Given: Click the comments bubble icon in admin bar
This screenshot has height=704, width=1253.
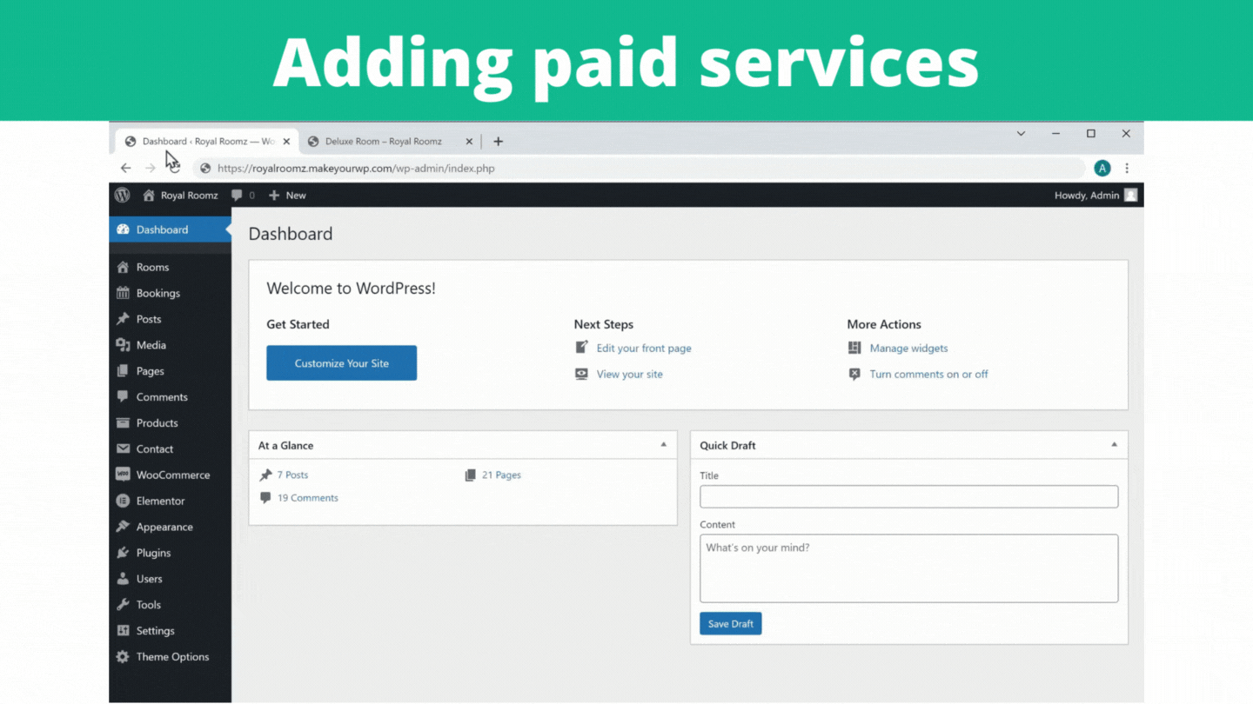Looking at the screenshot, I should click(237, 196).
